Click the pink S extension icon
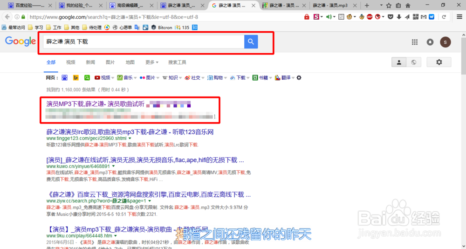Viewport: 466px width, 249px height. pyautogui.click(x=316, y=17)
